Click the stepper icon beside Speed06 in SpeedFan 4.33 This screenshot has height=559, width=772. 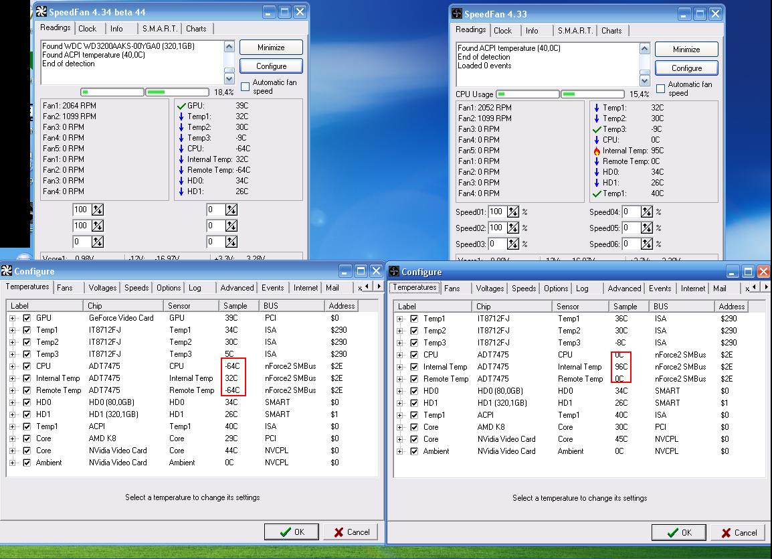646,244
